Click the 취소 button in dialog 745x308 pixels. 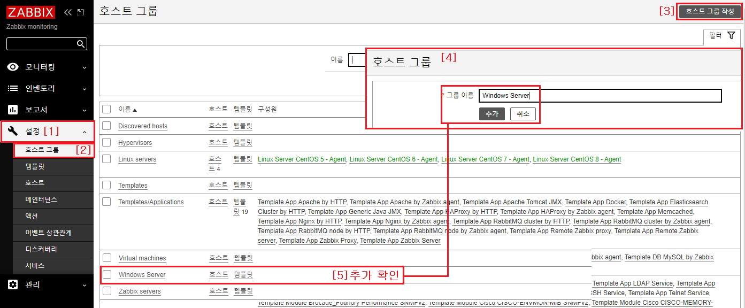(523, 114)
